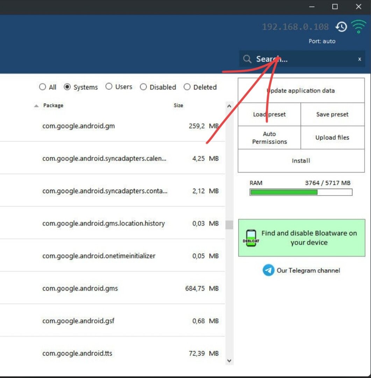Click the connection history clock icon

341,27
